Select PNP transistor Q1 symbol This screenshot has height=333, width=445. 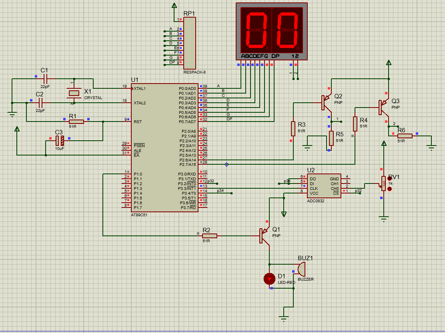click(x=265, y=235)
